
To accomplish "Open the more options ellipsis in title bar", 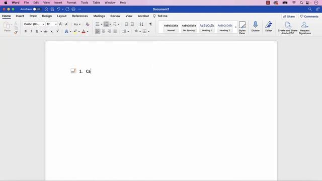I will pos(79,9).
